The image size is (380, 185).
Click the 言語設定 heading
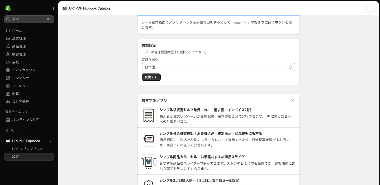(x=149, y=45)
